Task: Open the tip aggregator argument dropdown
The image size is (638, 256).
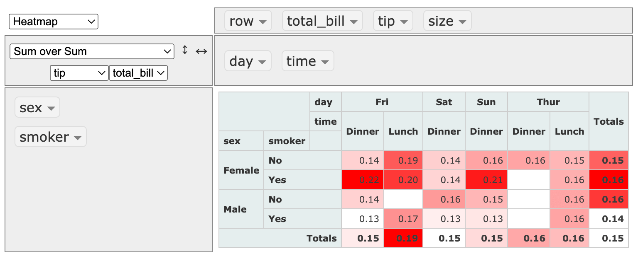Action: pos(79,73)
